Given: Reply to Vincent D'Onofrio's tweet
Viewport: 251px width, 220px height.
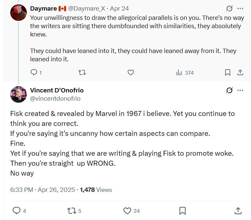Looking at the screenshot, I should pos(17,211).
